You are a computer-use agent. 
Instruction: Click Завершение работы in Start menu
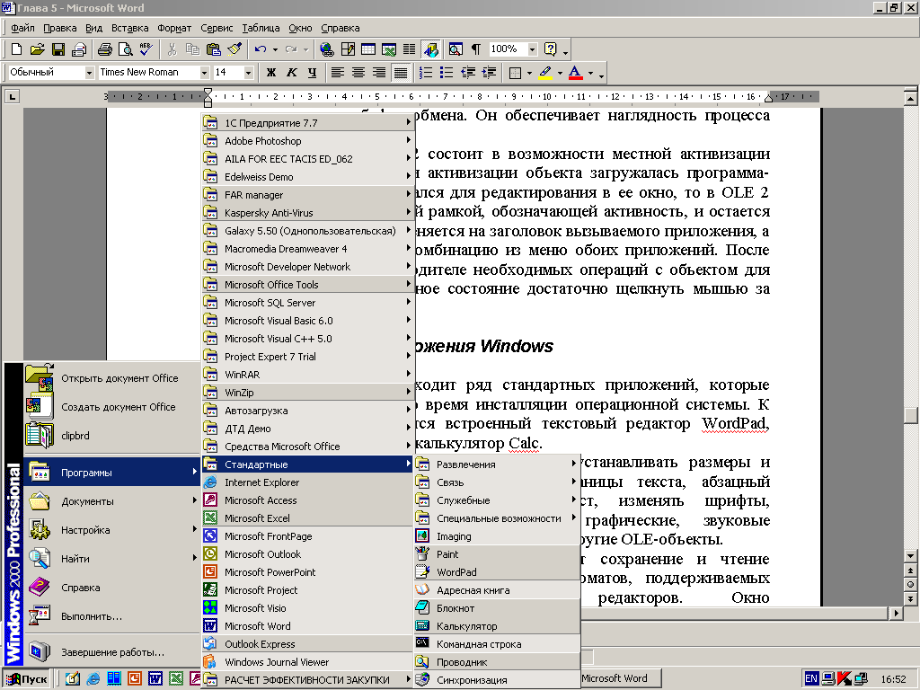111,652
